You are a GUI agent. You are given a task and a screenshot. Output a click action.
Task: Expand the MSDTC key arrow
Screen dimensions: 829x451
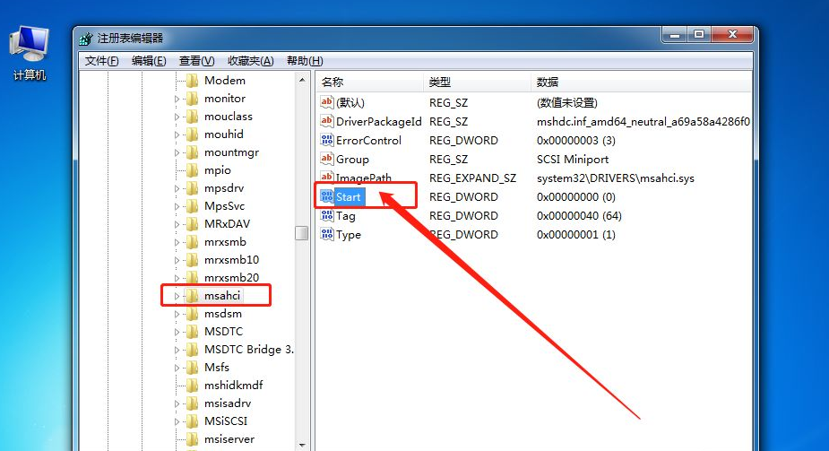pos(177,332)
